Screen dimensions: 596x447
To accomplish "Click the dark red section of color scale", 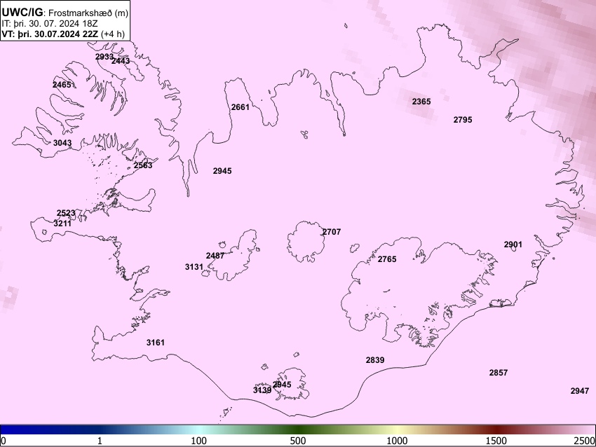I will click(x=496, y=430).
